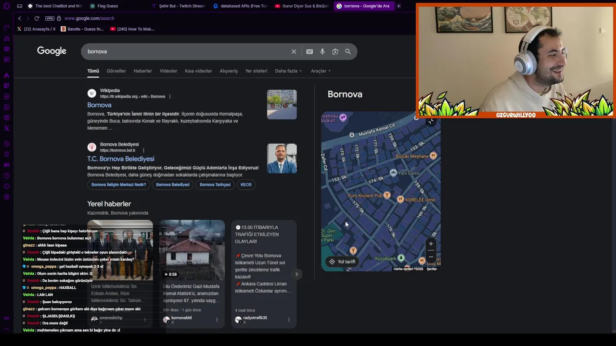Screen dimensions: 616x346
Task: Click the address bar URL
Action: click(x=89, y=18)
